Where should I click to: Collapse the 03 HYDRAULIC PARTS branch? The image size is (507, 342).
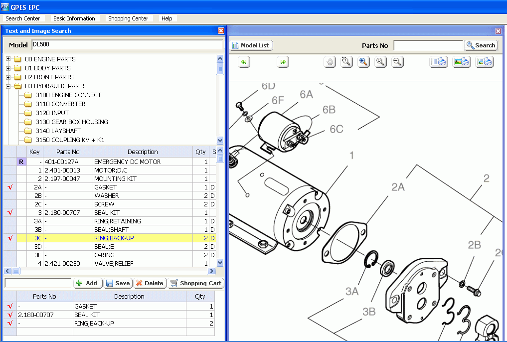tap(7, 86)
